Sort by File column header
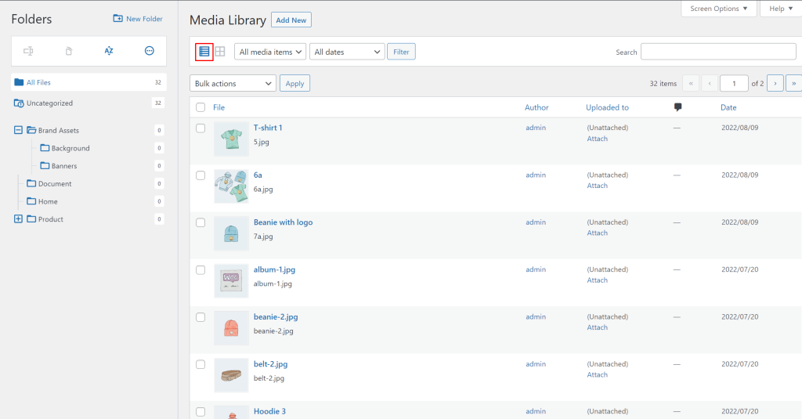Viewport: 802px width, 419px height. point(219,107)
